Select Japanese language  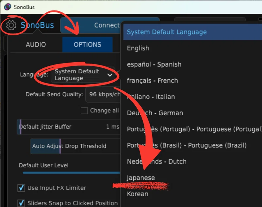[192, 178]
